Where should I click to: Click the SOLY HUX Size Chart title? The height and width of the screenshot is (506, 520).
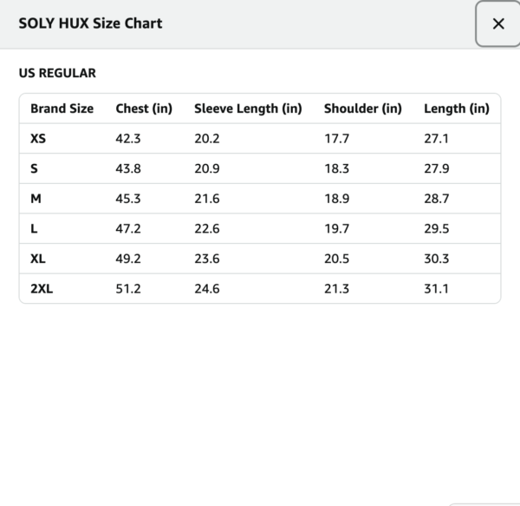90,23
